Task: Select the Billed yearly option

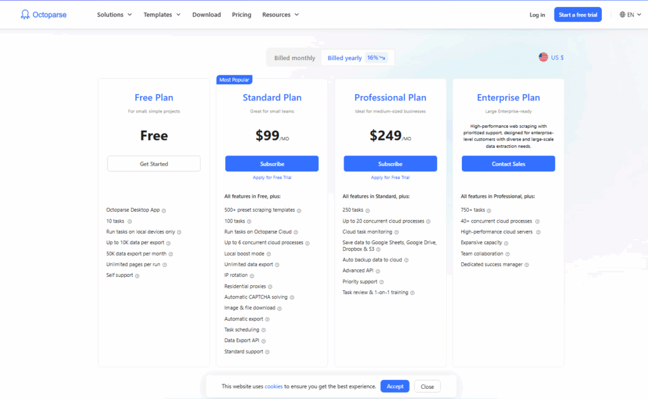Action: pos(357,58)
